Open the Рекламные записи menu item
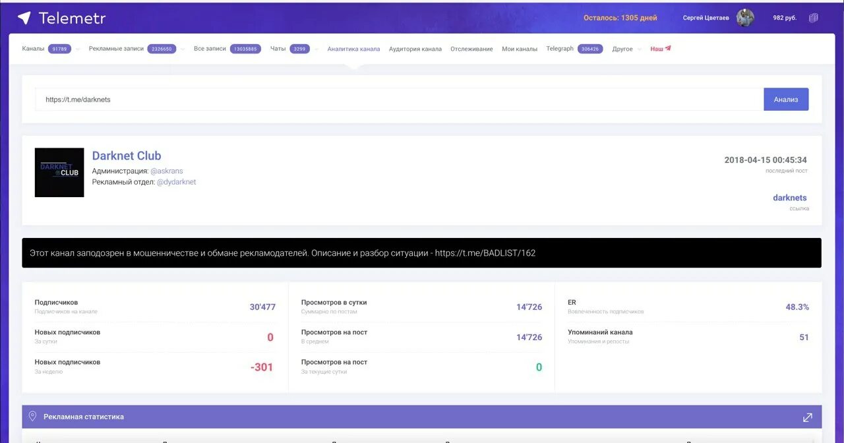This screenshot has height=443, width=844. [x=116, y=49]
